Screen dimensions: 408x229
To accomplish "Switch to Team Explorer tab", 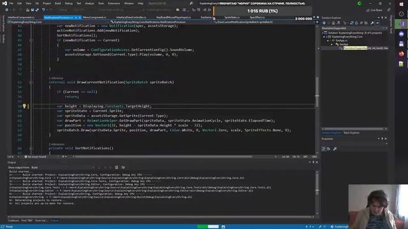I will [x=351, y=133].
